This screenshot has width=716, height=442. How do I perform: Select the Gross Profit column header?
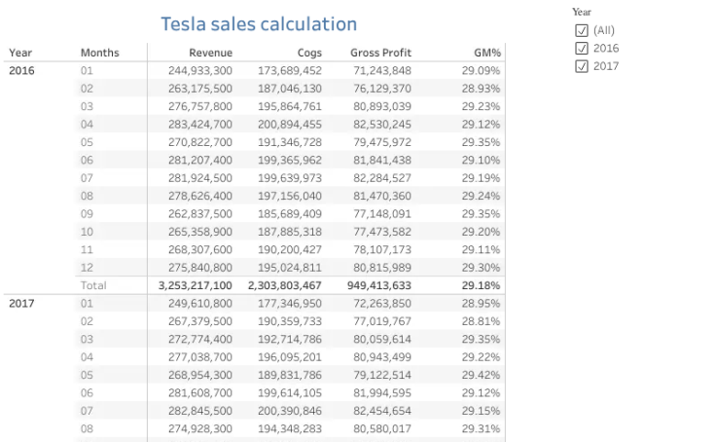tap(380, 53)
